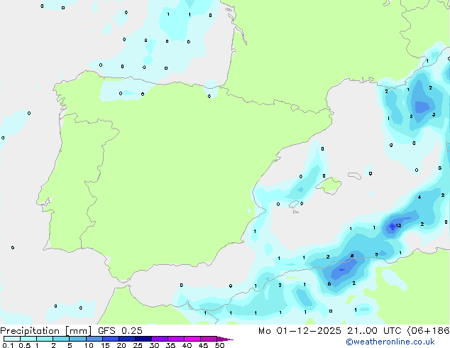Select the 30–35 mm purple legend swatch
Image resolution: width=450 pixels, height=348 pixels.
160,339
